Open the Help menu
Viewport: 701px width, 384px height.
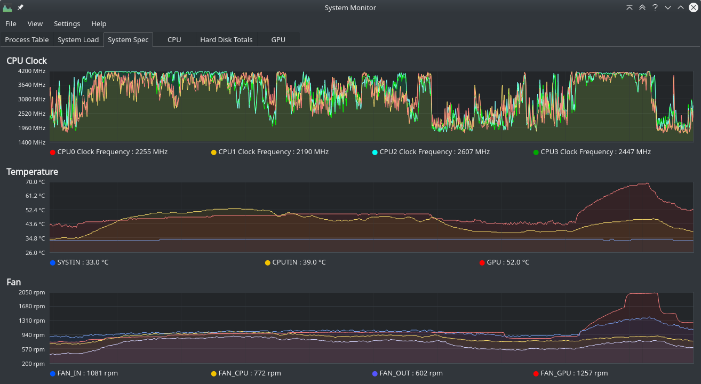pos(99,23)
